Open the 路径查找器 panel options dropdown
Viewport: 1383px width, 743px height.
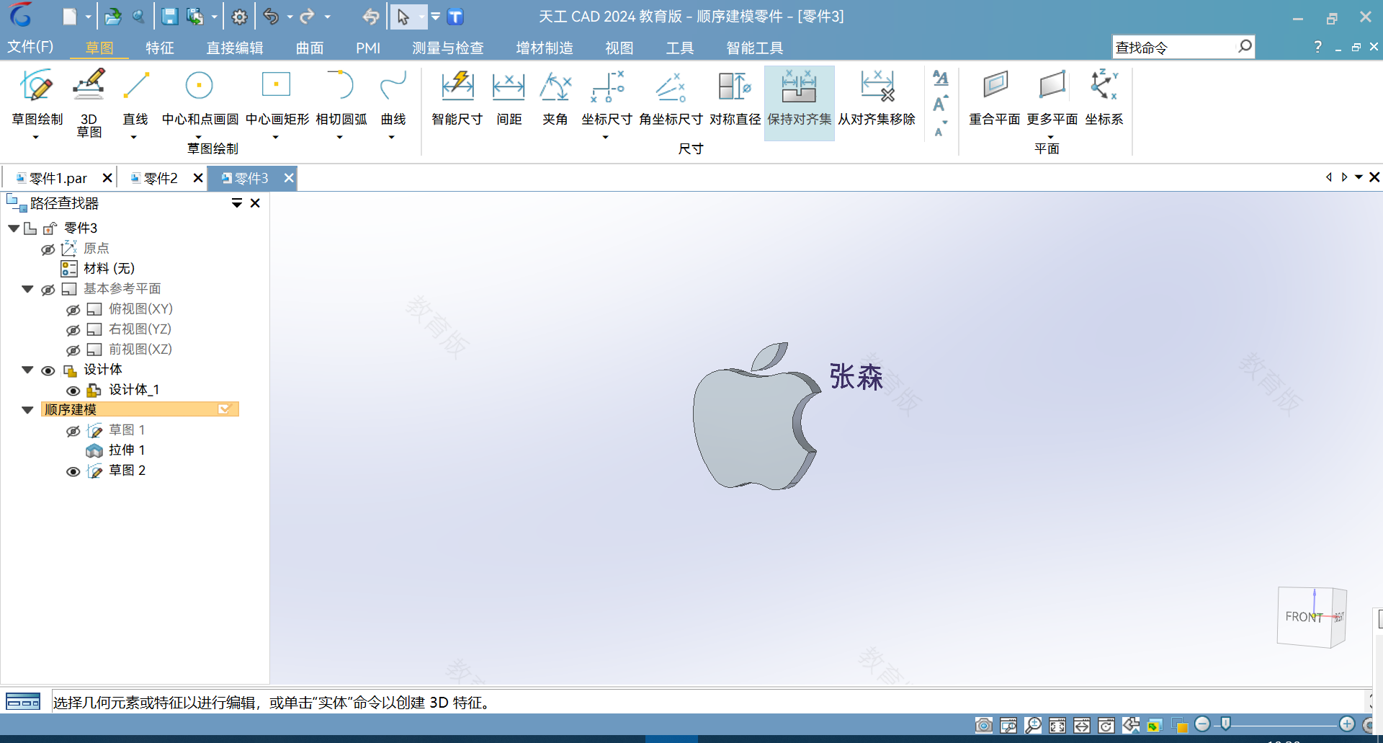click(236, 203)
